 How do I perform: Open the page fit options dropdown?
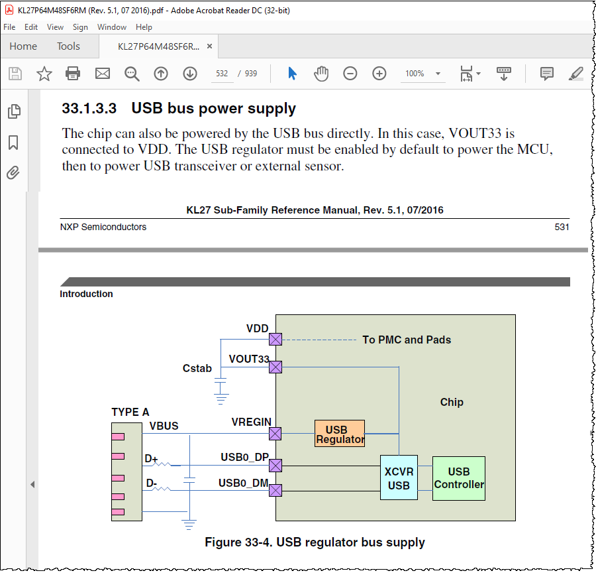pyautogui.click(x=478, y=74)
